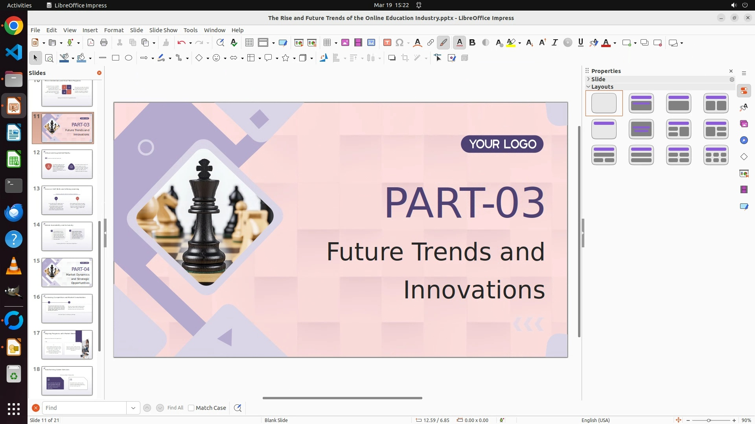Select slide 15 thumbnail PART-04
Image resolution: width=755 pixels, height=424 pixels.
[x=67, y=272]
